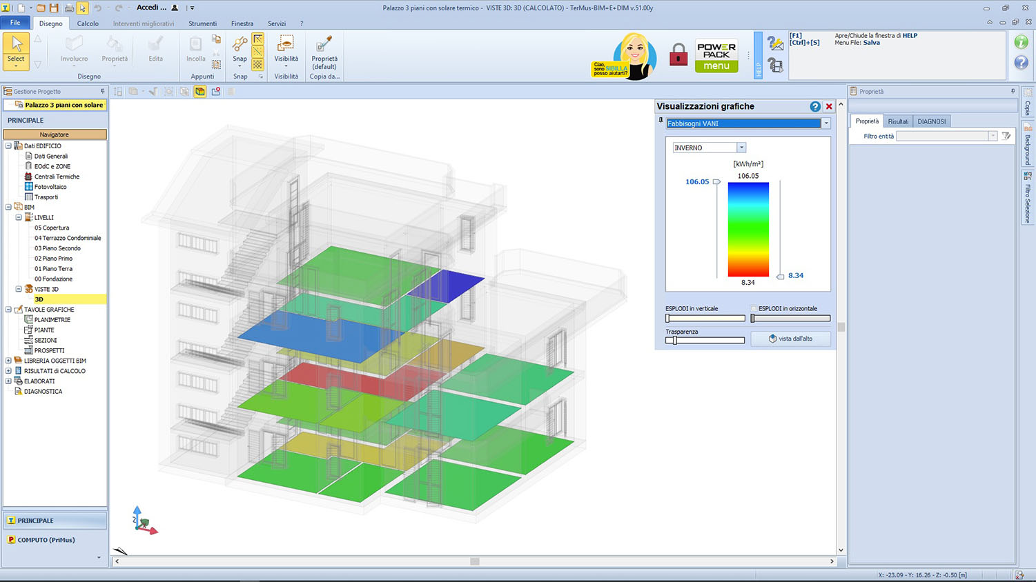Viewport: 1036px width, 582px height.
Task: Switch to the DIAGNOSI tab
Action: tap(931, 121)
